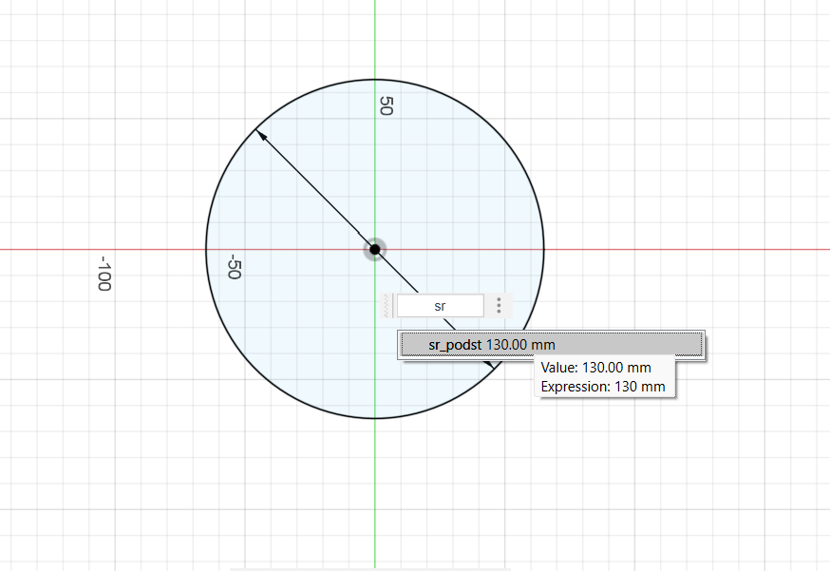Click the dimension input field containing 'sr'
The height and width of the screenshot is (571, 830).
[440, 306]
